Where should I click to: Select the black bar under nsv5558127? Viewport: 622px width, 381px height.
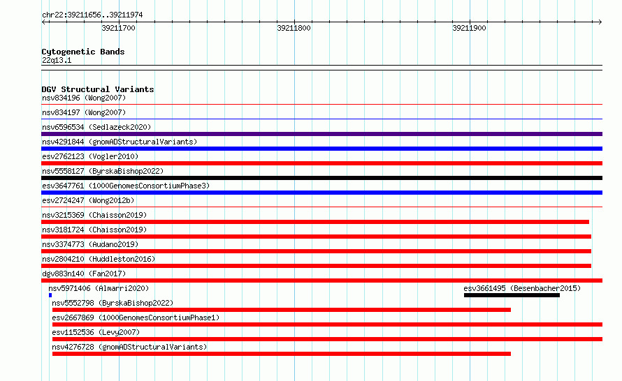321,178
